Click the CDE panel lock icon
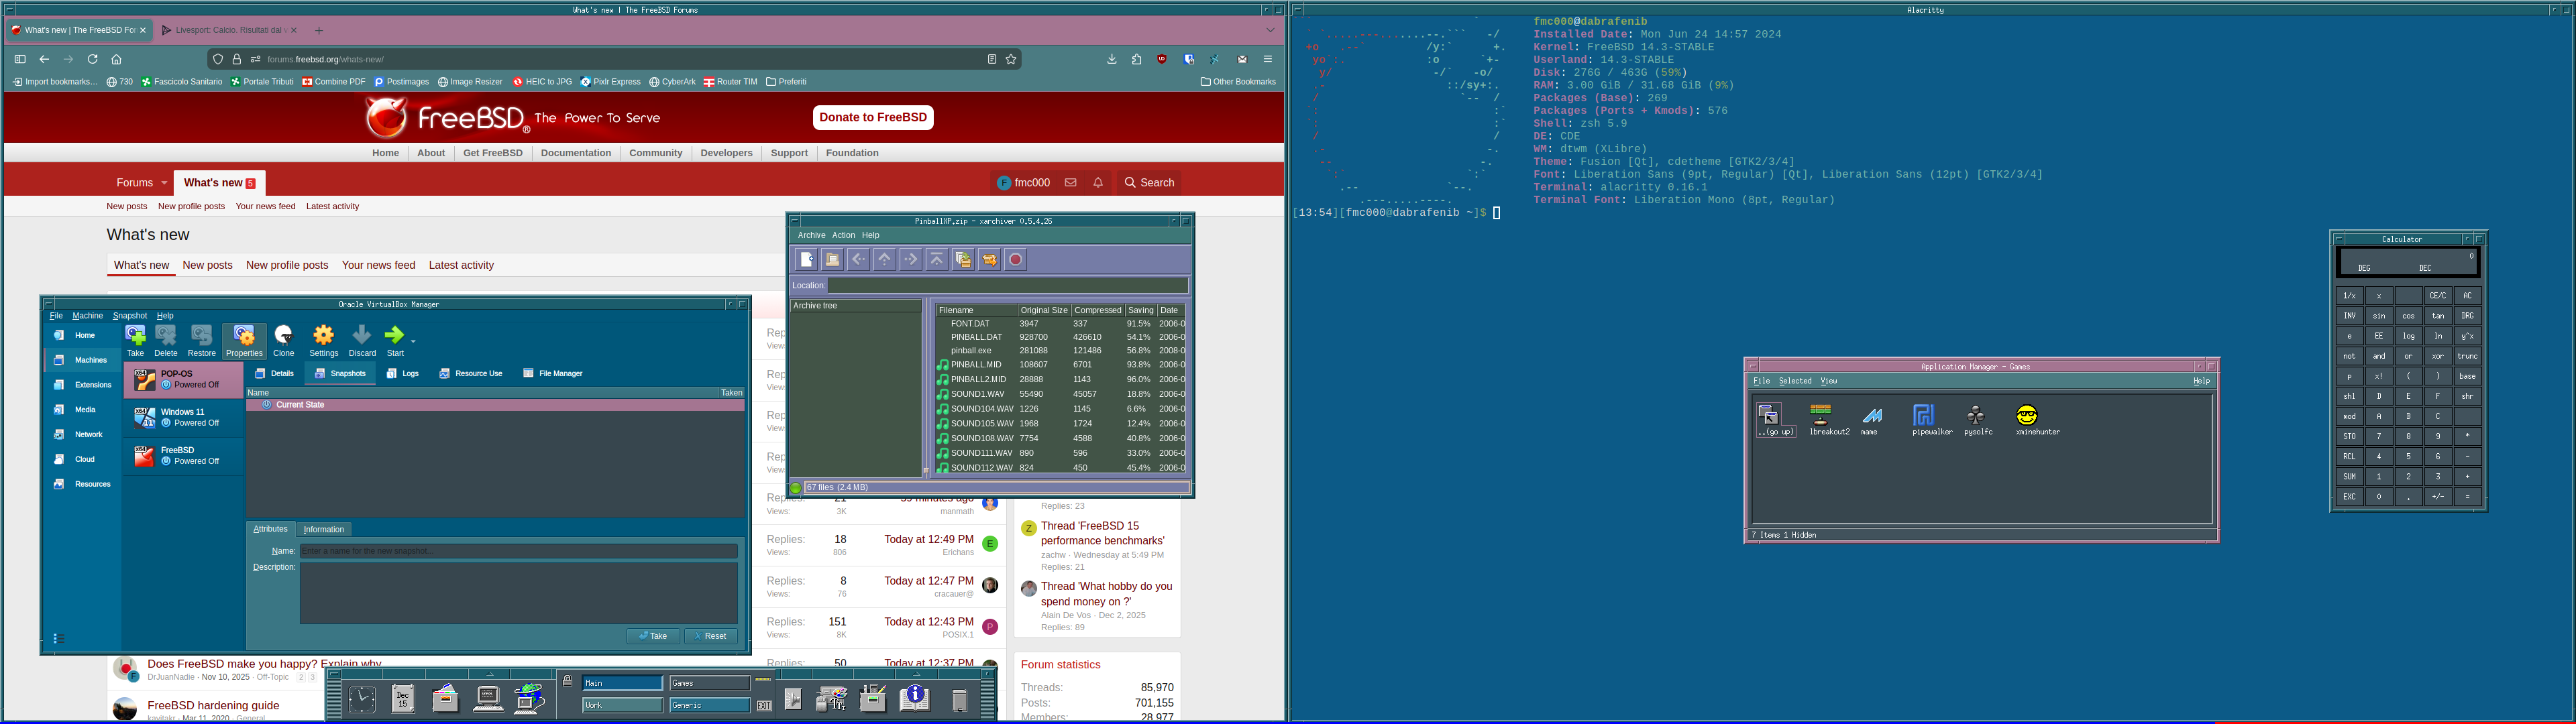The height and width of the screenshot is (724, 2576). click(x=567, y=682)
